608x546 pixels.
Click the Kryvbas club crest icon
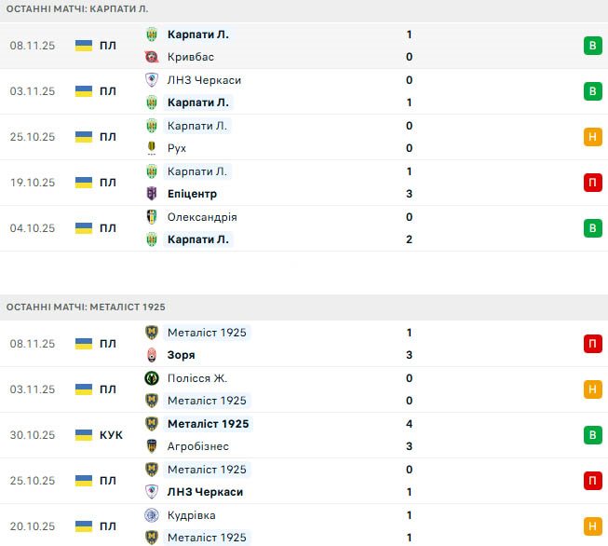152,57
